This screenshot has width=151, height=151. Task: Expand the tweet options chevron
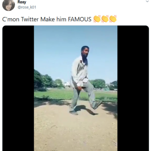pyautogui.click(x=147, y=2)
